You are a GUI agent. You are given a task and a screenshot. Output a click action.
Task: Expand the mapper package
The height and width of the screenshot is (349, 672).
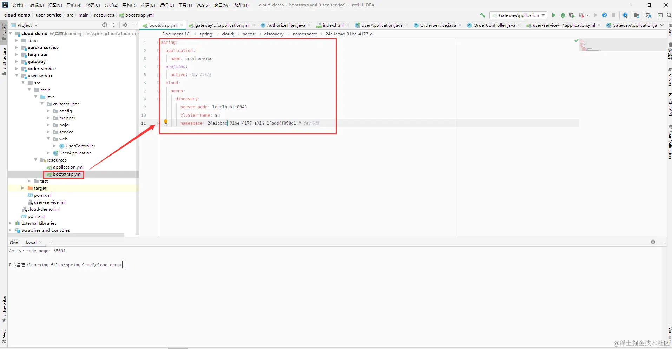(x=48, y=118)
